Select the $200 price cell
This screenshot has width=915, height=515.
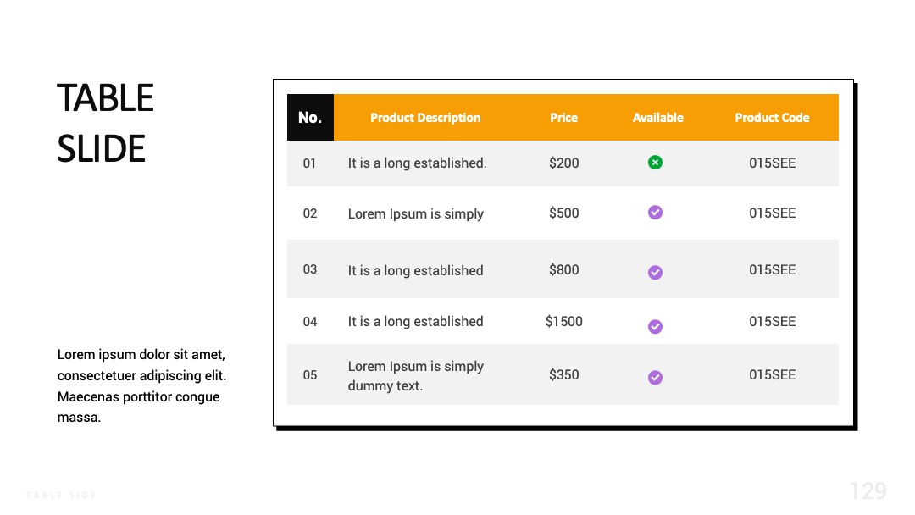point(563,163)
